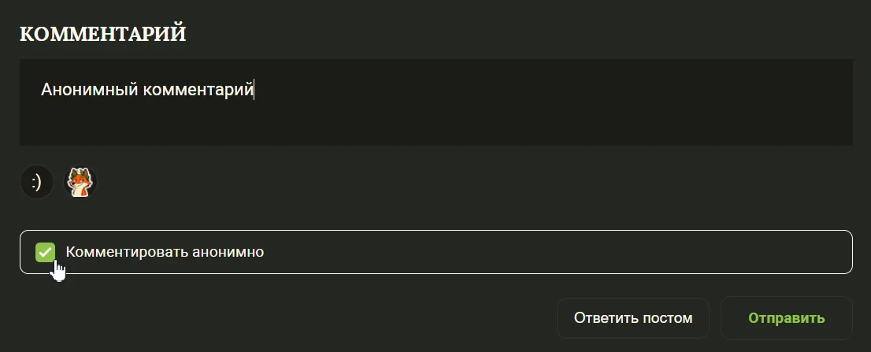This screenshot has width=871, height=352.
Task: Insert an emoticon using the smiley icon
Action: [36, 183]
